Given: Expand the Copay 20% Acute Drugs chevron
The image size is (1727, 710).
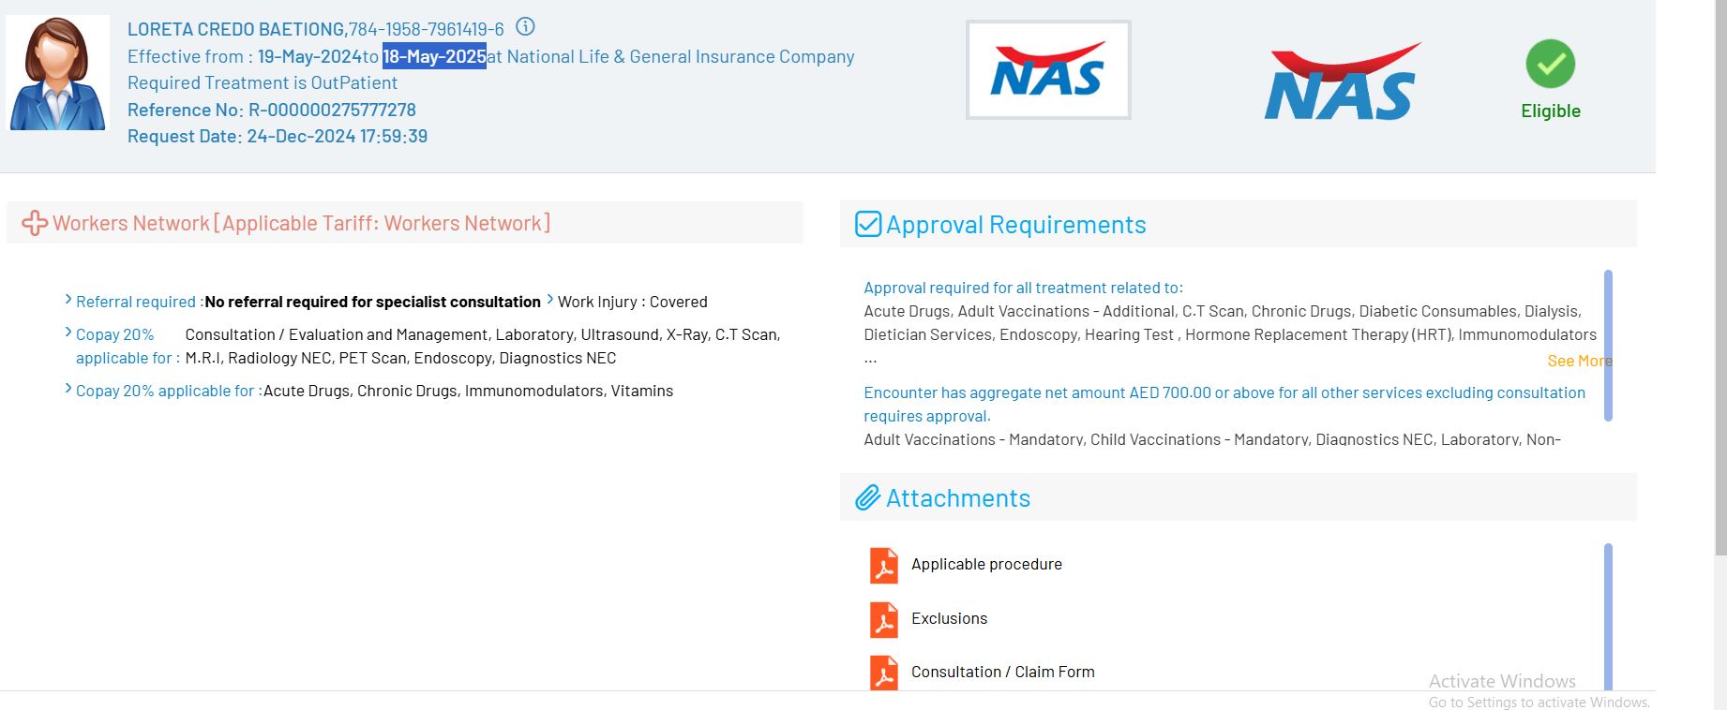Looking at the screenshot, I should pyautogui.click(x=68, y=389).
